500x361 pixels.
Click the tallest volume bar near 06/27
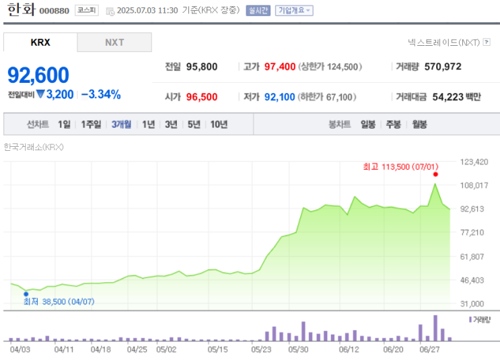(x=435, y=328)
